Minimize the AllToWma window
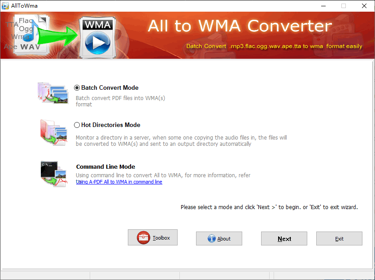Screen dimensions: 375x280 coord(323,6)
